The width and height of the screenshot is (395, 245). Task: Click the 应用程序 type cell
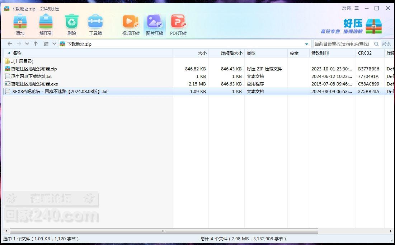[x=255, y=84]
